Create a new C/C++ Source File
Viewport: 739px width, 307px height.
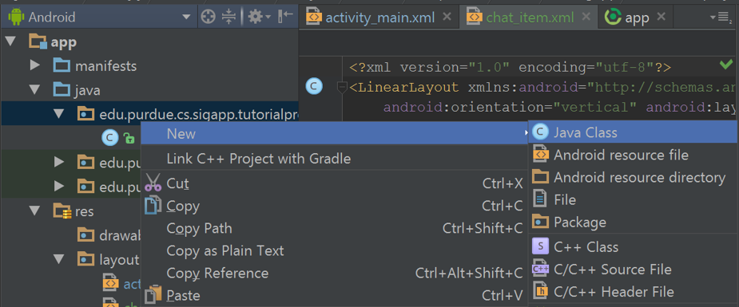pyautogui.click(x=634, y=270)
